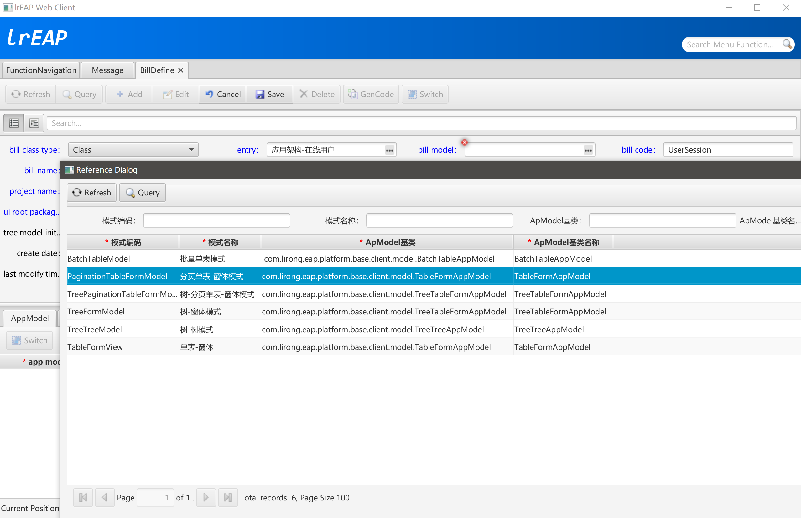Click the bill code field with UserSession
Viewport: 801px width, 518px height.
pos(728,150)
